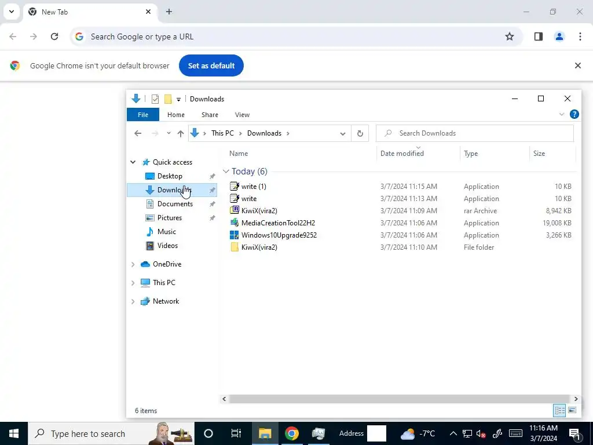Expand the OneDrive tree node
This screenshot has height=445, width=593.
(x=133, y=264)
